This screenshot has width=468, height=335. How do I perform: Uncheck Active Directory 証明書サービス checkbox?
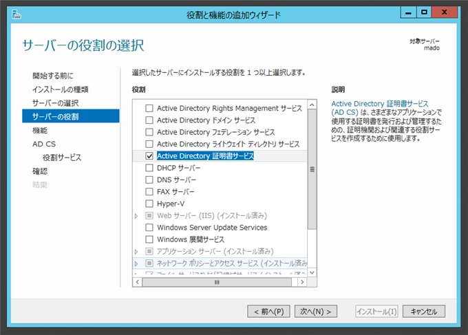click(x=149, y=155)
